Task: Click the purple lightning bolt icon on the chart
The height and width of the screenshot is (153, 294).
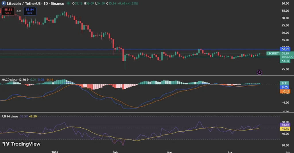Action: point(259,72)
